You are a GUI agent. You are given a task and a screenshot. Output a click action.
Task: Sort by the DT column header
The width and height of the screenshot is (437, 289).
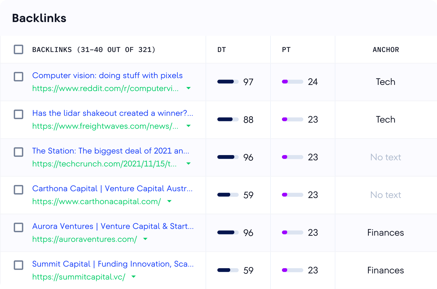pos(222,50)
